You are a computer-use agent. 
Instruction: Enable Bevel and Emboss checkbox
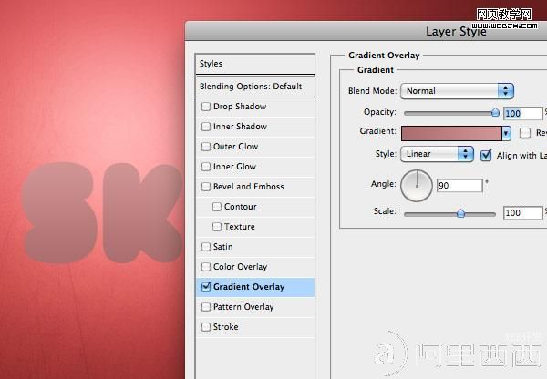pos(206,187)
